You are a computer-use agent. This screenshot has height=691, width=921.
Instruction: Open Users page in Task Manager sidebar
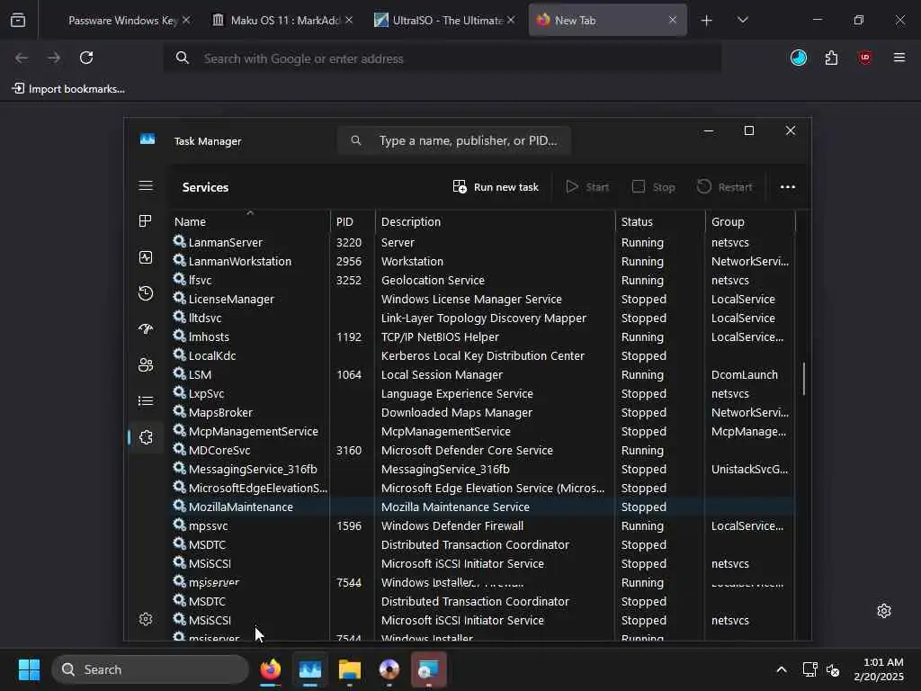[146, 365]
